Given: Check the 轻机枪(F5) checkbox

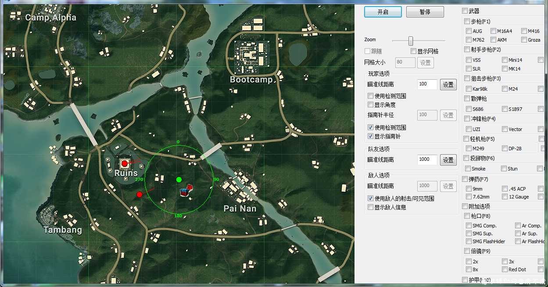Looking at the screenshot, I should click(x=467, y=139).
